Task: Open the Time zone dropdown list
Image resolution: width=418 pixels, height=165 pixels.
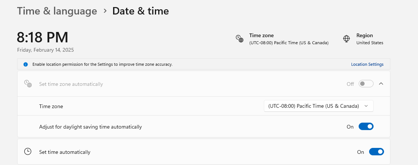Action: coord(319,106)
